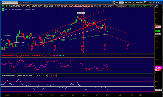Click the 831.33 SMA 50 value
This screenshot has height=97, width=163.
pyautogui.click(x=90, y=6)
